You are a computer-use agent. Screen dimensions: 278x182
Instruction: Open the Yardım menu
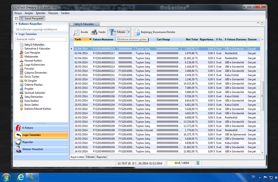[65, 13]
